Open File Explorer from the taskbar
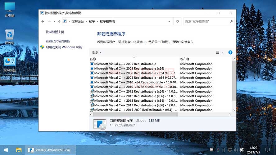Viewport: 276px width, 155px height. click(19, 150)
